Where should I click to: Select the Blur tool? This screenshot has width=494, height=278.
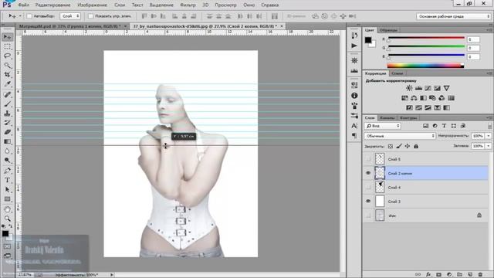pos(7,151)
